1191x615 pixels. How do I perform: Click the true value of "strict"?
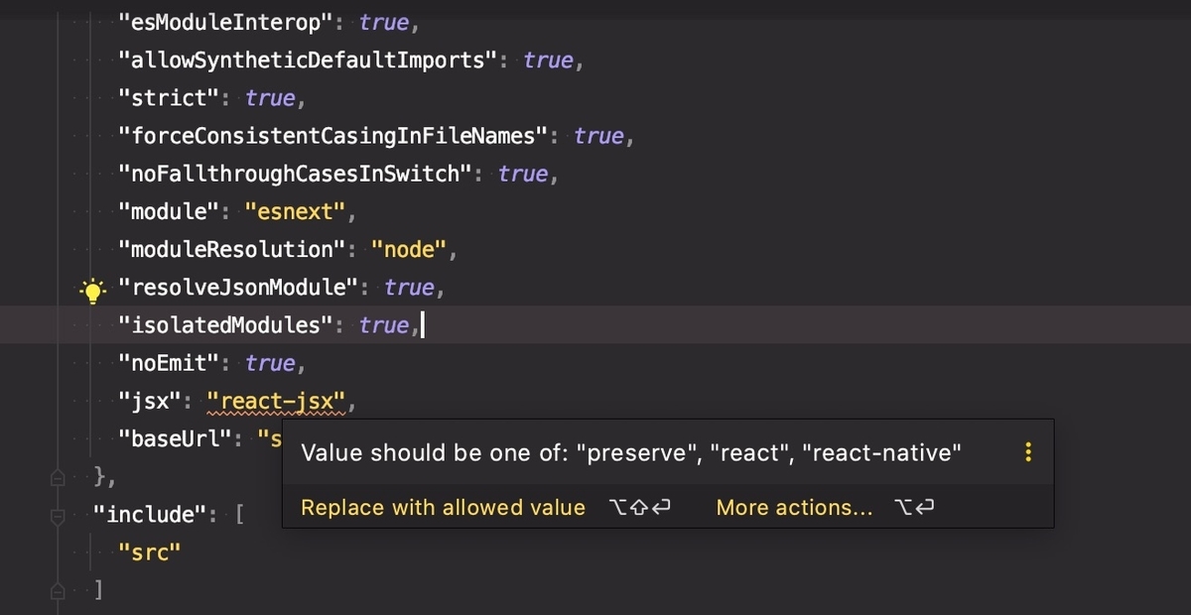270,98
